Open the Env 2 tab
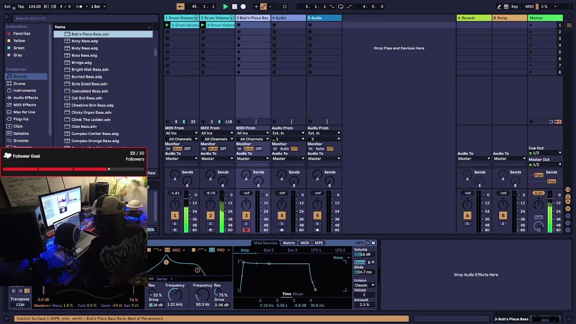The image size is (576, 324). (x=269, y=250)
